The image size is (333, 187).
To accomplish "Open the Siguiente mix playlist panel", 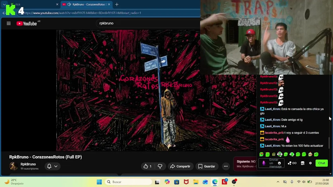I will click(x=245, y=164).
